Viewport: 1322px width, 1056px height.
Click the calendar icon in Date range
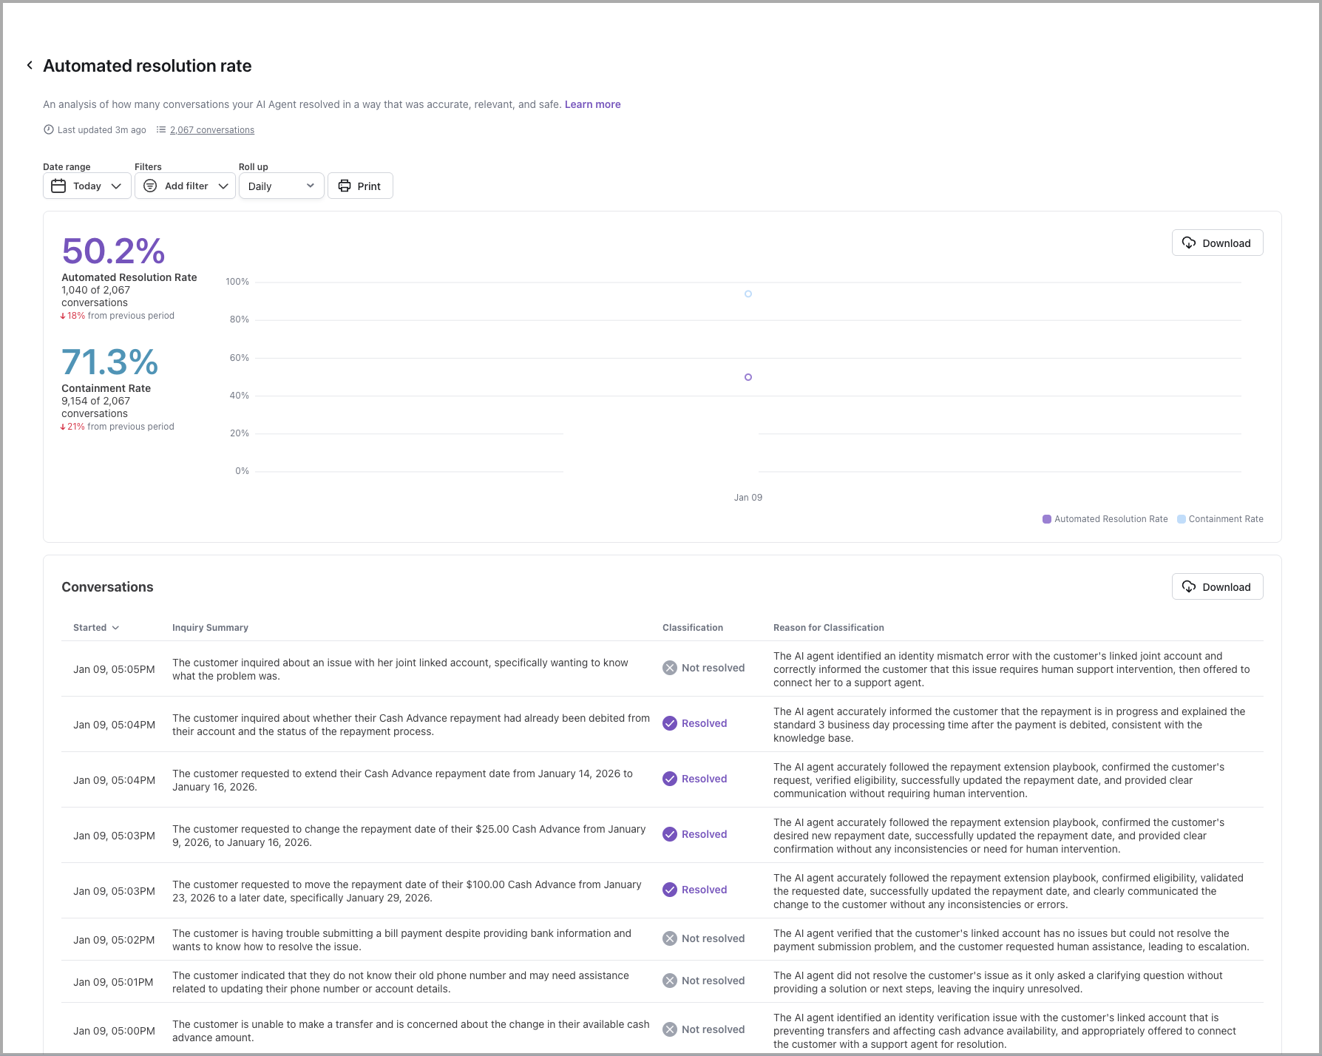[x=58, y=186]
